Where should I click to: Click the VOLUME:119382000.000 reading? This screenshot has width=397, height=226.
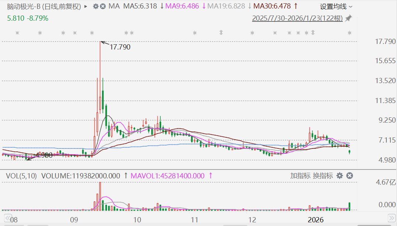[80, 176]
